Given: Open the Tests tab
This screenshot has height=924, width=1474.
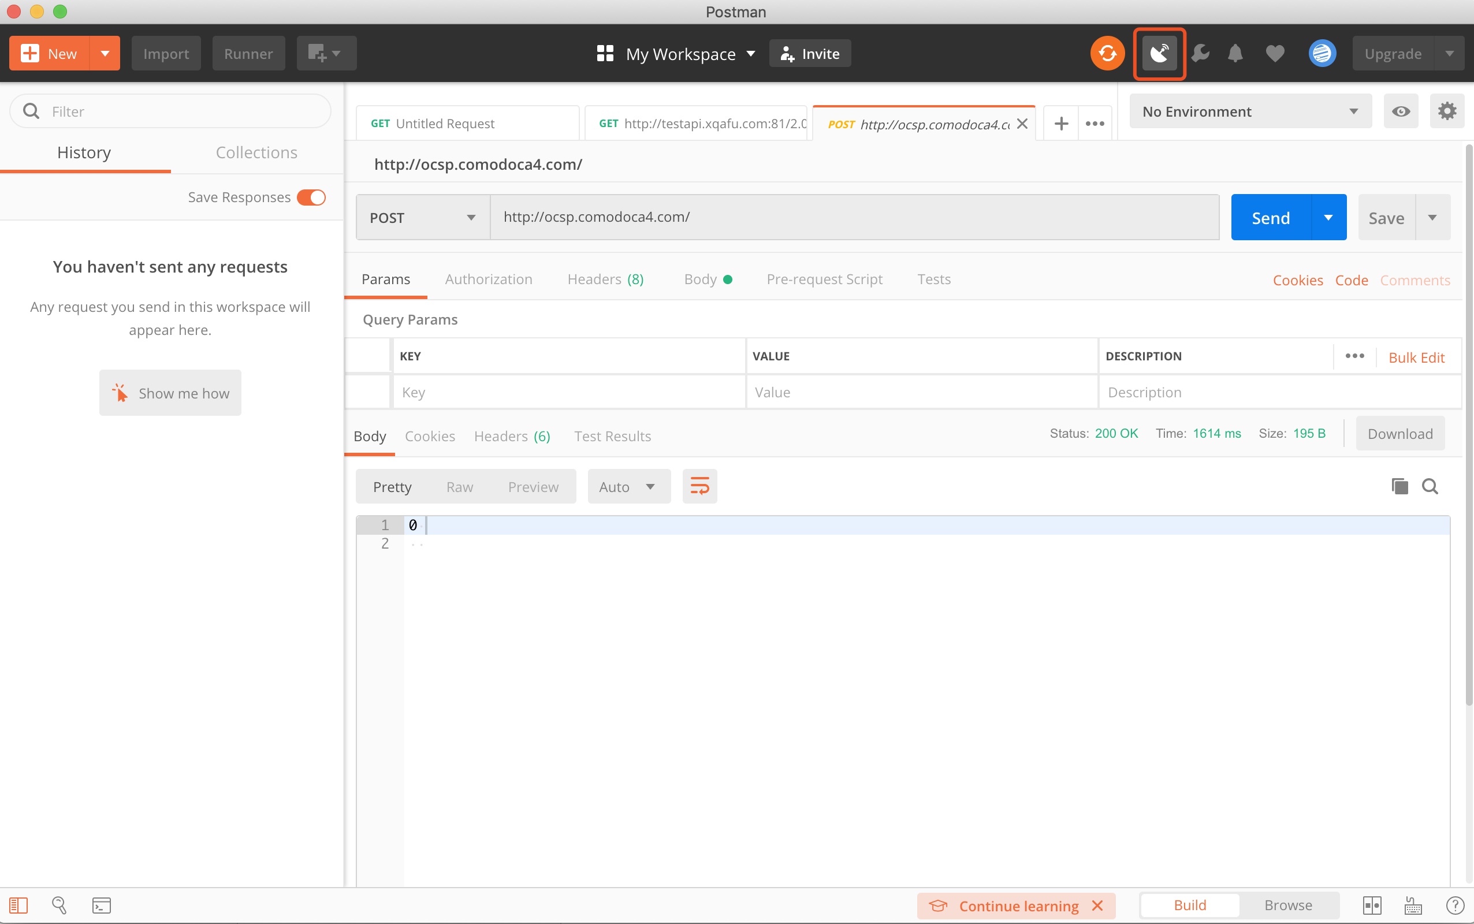Looking at the screenshot, I should click(934, 280).
